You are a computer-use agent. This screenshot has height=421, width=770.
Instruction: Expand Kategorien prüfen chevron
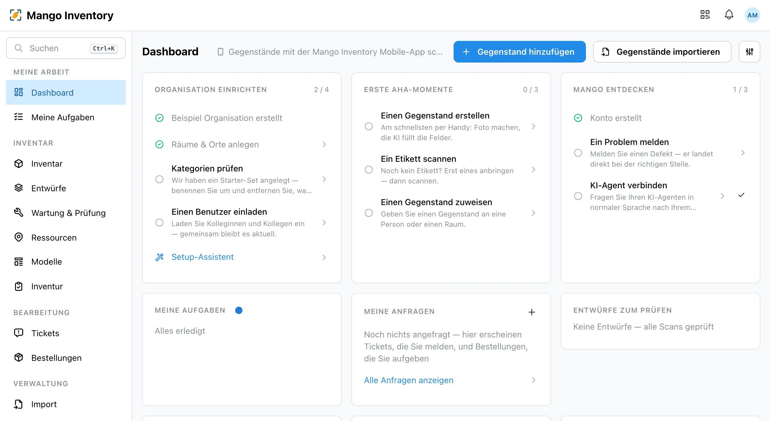324,180
